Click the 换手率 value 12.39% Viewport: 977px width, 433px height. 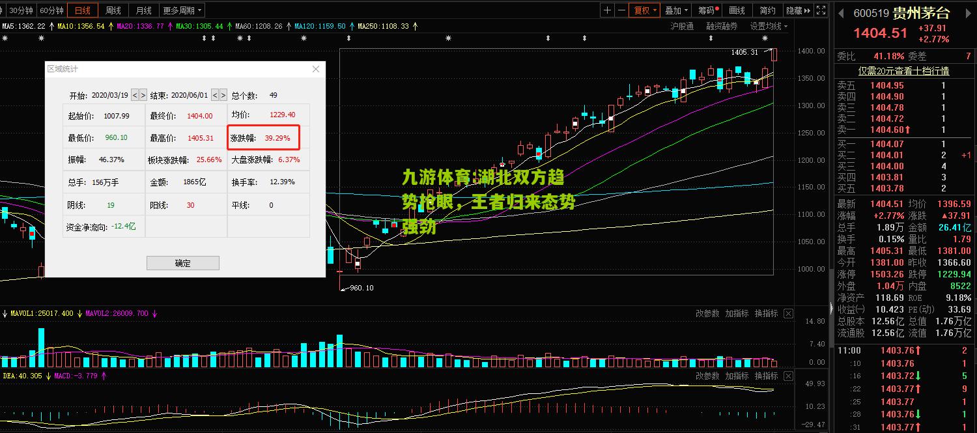[282, 182]
